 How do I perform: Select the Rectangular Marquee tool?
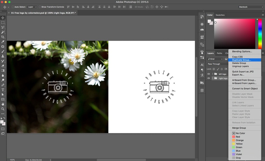tap(3, 23)
